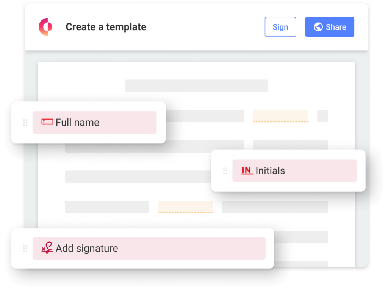Open the Sign option
The image size is (388, 291).
[280, 27]
